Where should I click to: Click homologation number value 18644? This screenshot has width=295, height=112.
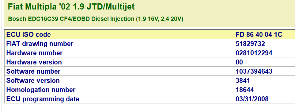244,90
